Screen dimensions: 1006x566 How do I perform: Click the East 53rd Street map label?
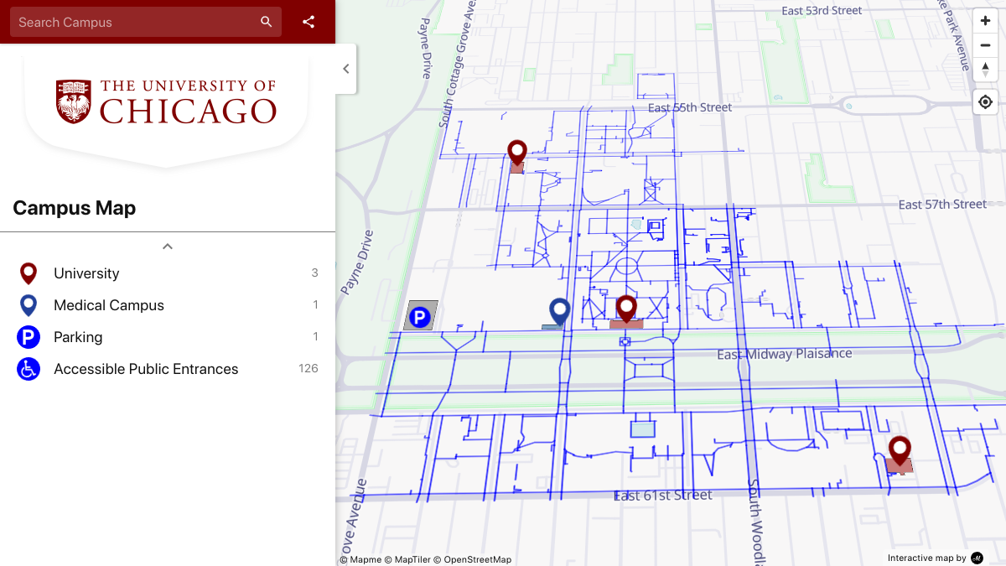[822, 11]
